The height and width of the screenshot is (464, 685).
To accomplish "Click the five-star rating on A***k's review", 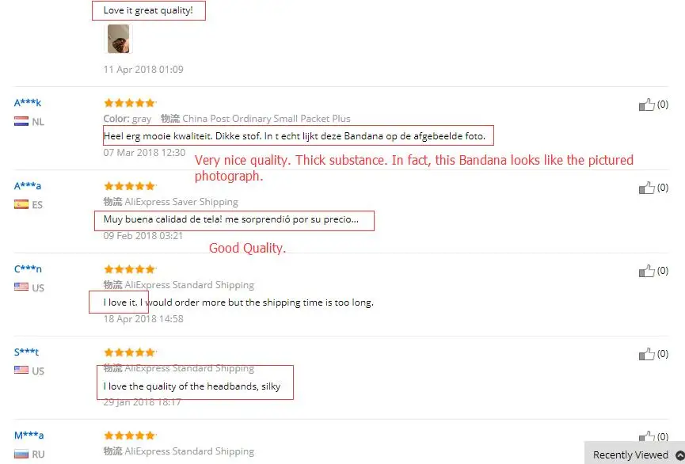I will pyautogui.click(x=130, y=103).
